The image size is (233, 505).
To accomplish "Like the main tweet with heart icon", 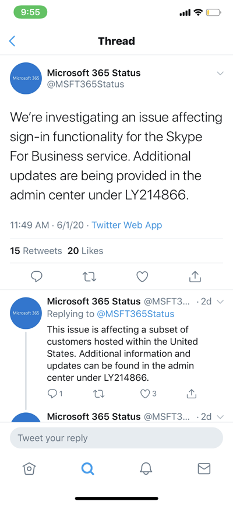I will (x=142, y=276).
